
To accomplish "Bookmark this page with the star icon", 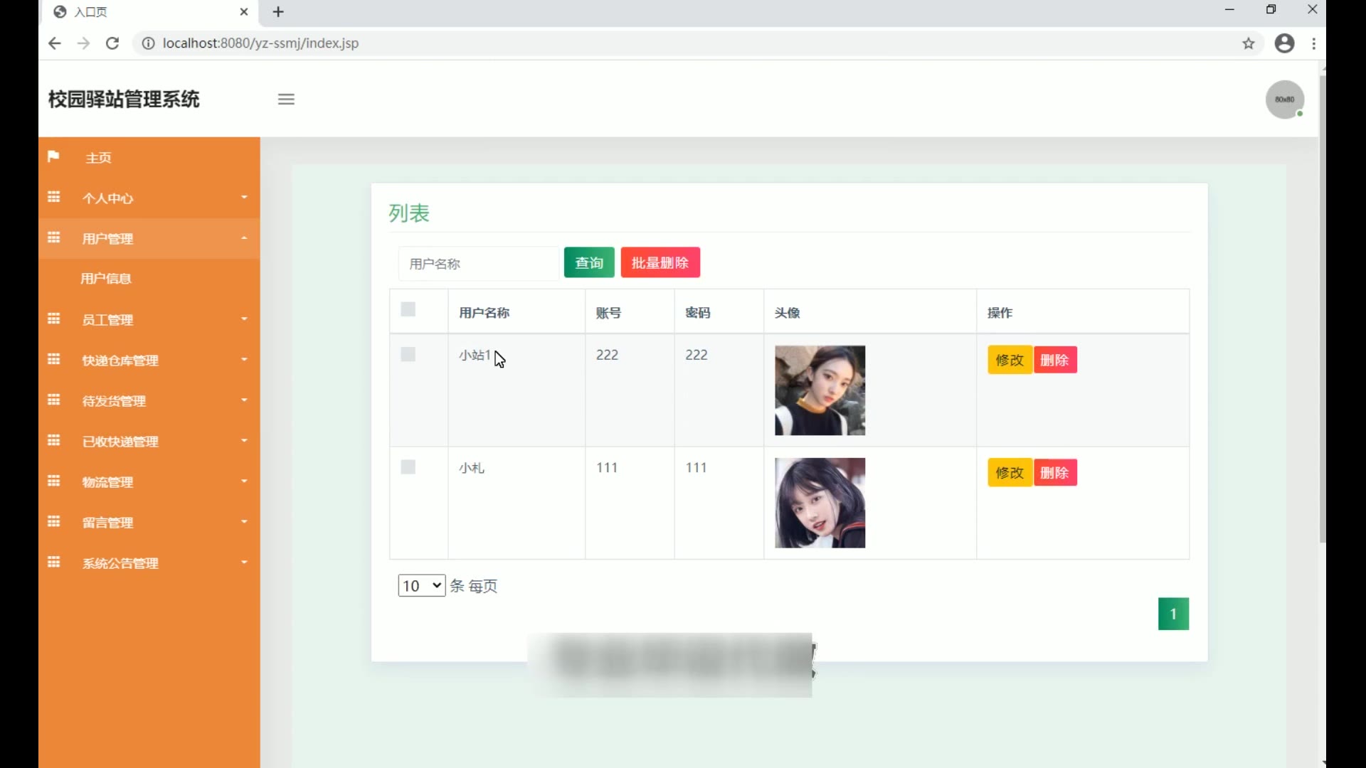I will pyautogui.click(x=1249, y=43).
